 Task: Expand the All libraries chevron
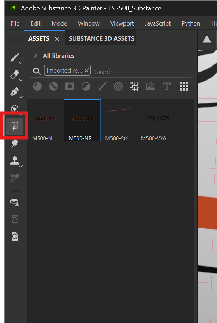pyautogui.click(x=35, y=56)
